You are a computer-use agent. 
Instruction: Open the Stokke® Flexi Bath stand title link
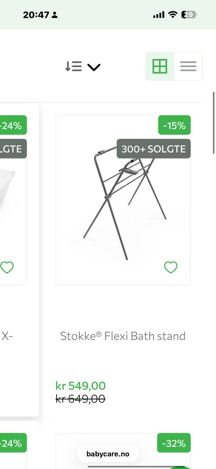123,336
